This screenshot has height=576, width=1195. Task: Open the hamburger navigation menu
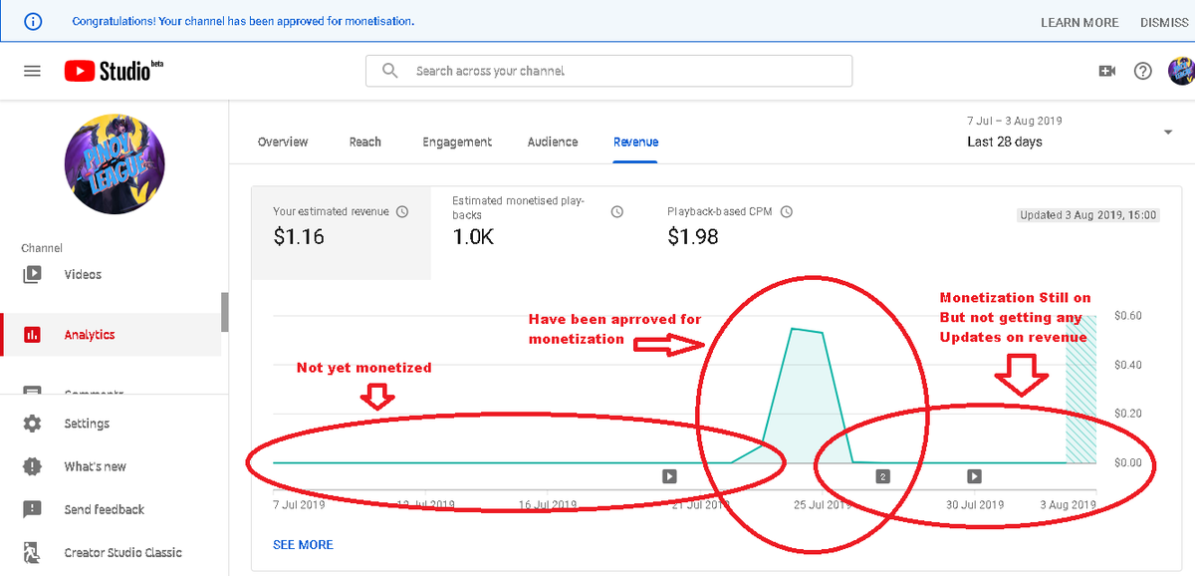tap(32, 71)
